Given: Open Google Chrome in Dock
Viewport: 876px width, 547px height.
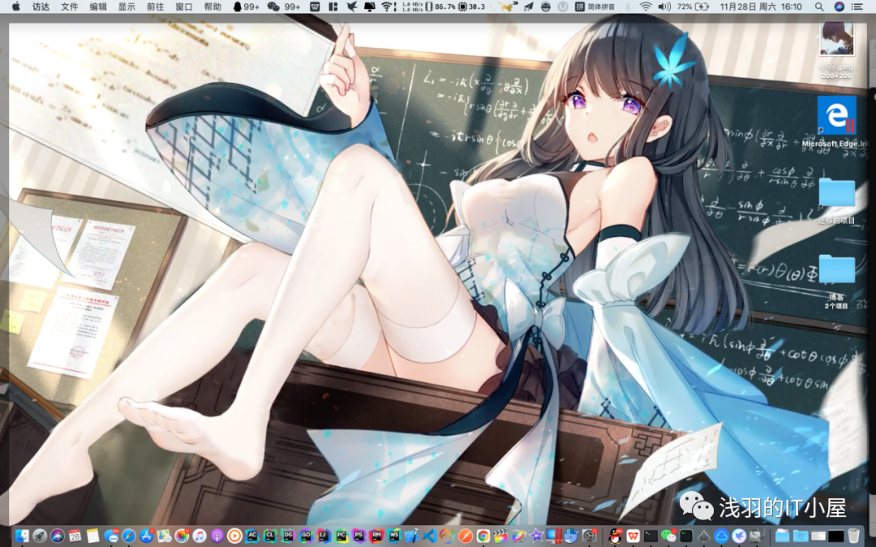Looking at the screenshot, I should [483, 536].
